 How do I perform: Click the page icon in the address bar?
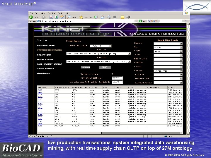[x=38, y=21]
